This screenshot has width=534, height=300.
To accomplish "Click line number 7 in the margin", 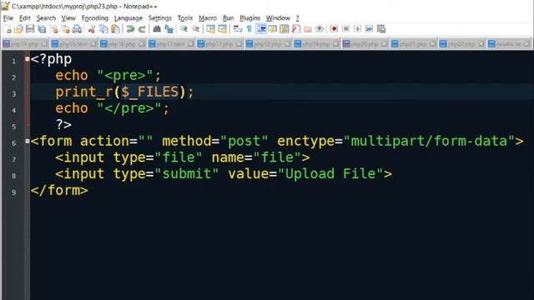I will tap(14, 159).
